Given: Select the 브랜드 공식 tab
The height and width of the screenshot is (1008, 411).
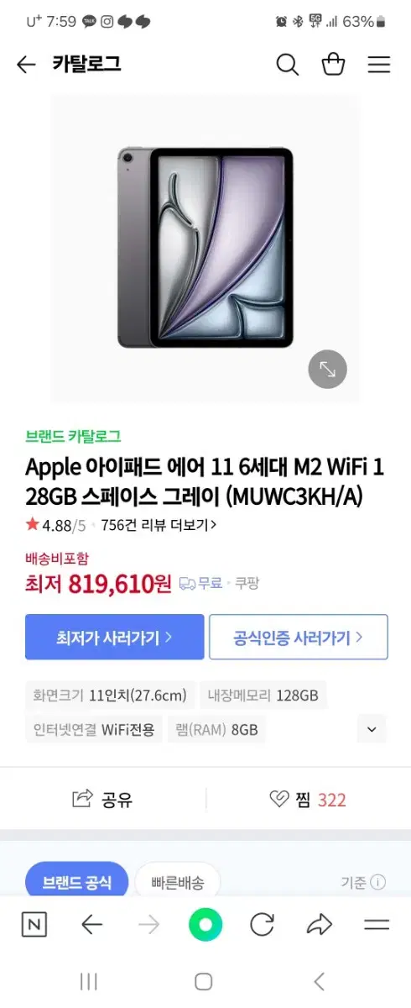Looking at the screenshot, I should click(x=76, y=882).
